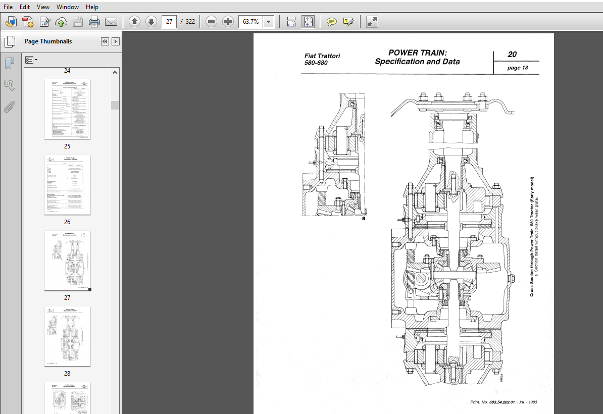The image size is (603, 414).
Task: Select the page 25 thumbnail
Action: point(67,109)
